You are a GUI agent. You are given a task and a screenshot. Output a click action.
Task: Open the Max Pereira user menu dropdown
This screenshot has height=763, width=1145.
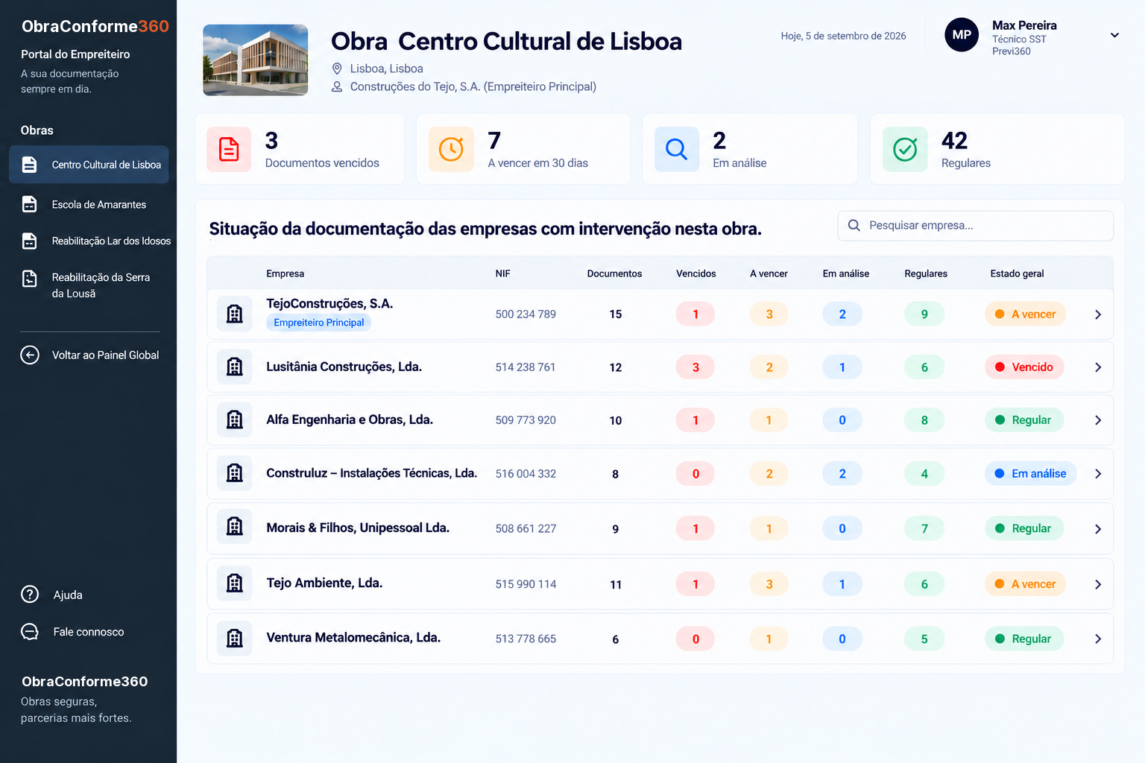coord(1114,35)
